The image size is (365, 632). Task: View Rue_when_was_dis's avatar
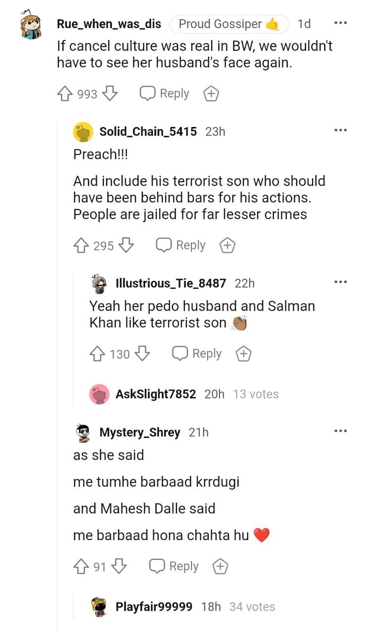31,26
